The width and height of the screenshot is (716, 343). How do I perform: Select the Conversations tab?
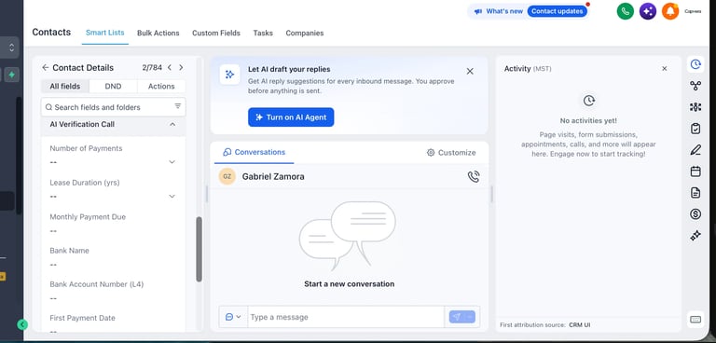[x=254, y=152]
